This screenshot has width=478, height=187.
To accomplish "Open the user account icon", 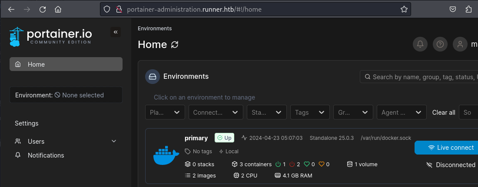I will [460, 44].
